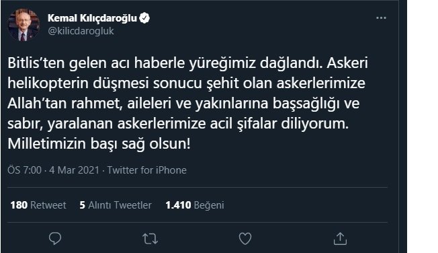Open the three-dot more options menu
438x253 pixels.
[381, 18]
